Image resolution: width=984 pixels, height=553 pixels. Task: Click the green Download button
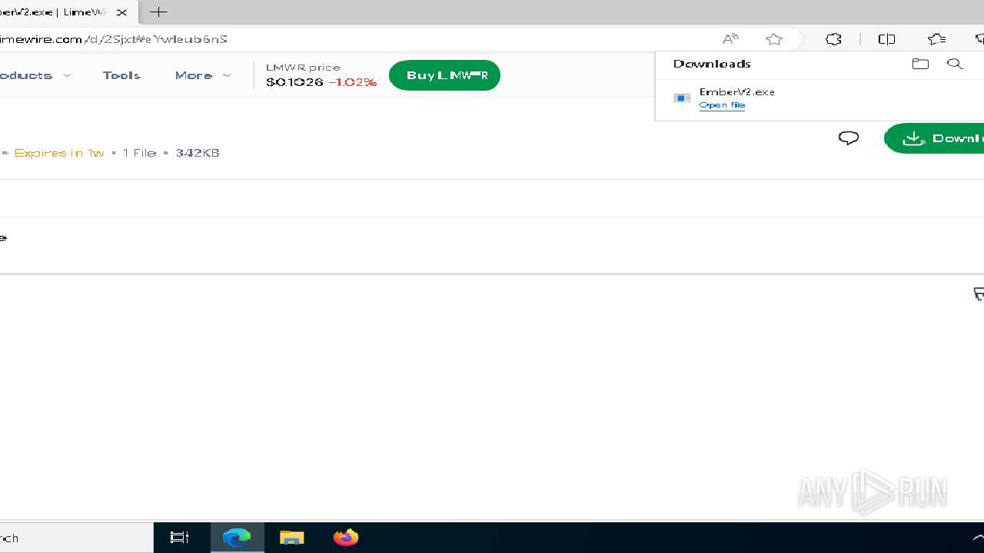point(934,138)
